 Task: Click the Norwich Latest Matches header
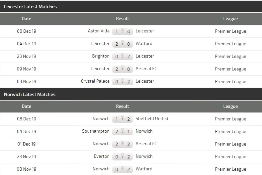point(30,94)
